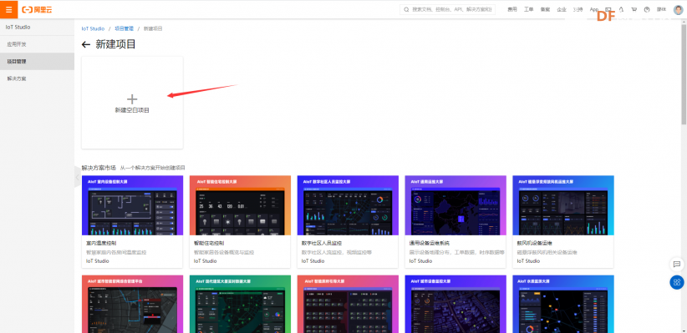Open the shopping cart icon
The image size is (687, 333).
point(634,10)
